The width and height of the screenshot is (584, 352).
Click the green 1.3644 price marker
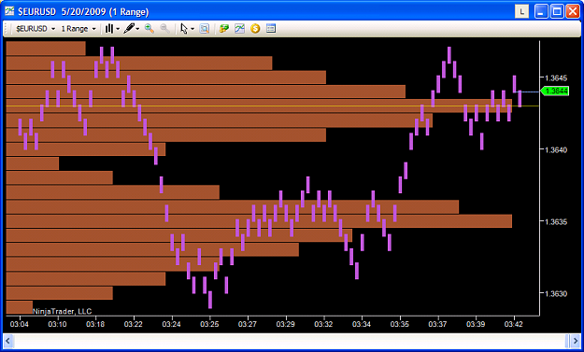tap(555, 91)
